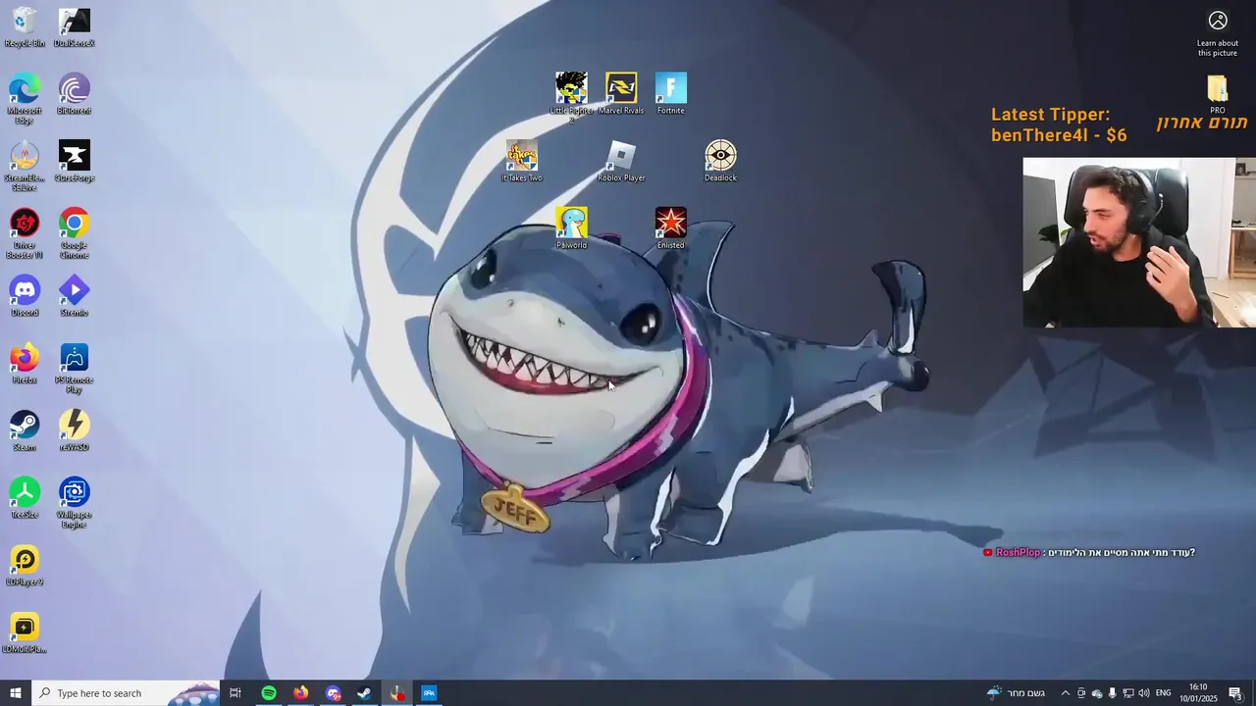Select the Roblox Player shortcut
The image size is (1256, 706).
[621, 161]
